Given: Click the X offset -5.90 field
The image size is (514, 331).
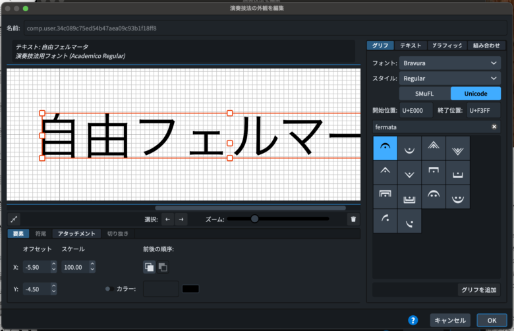Looking at the screenshot, I should (x=37, y=267).
